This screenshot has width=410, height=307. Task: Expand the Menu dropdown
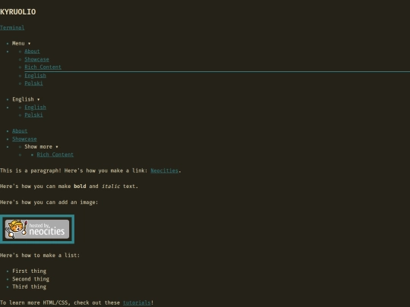pos(21,43)
